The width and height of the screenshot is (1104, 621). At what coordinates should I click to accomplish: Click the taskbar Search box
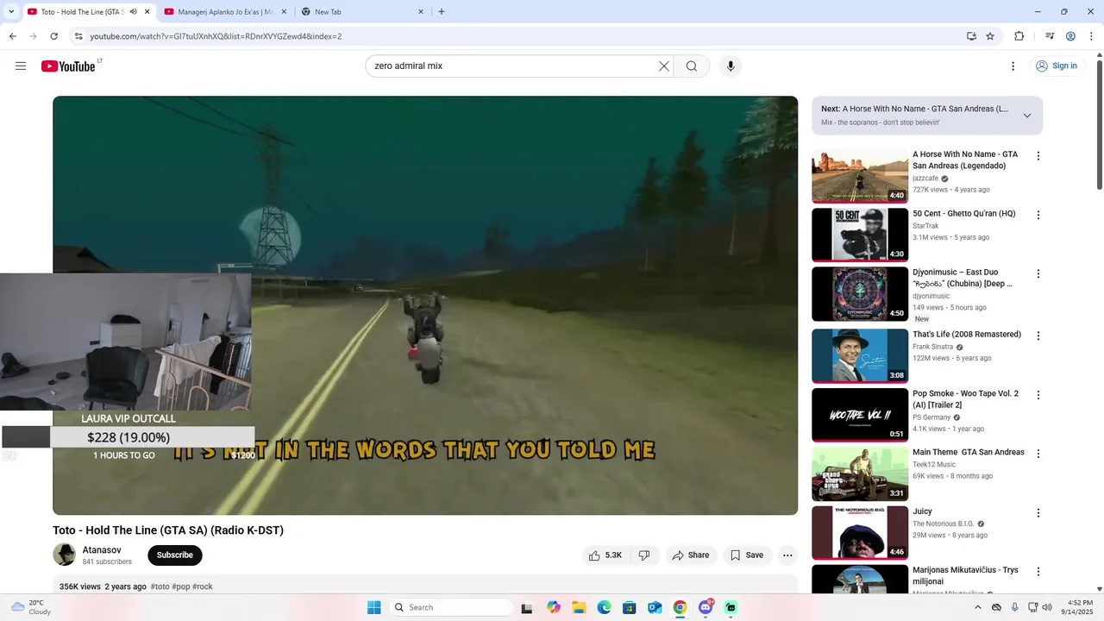(450, 607)
